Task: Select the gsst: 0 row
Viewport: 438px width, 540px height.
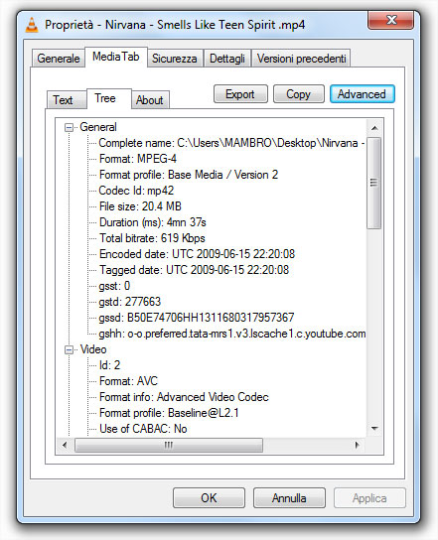Action: [114, 286]
